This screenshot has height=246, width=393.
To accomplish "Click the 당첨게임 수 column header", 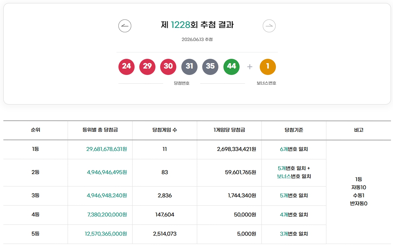I will tap(165, 130).
